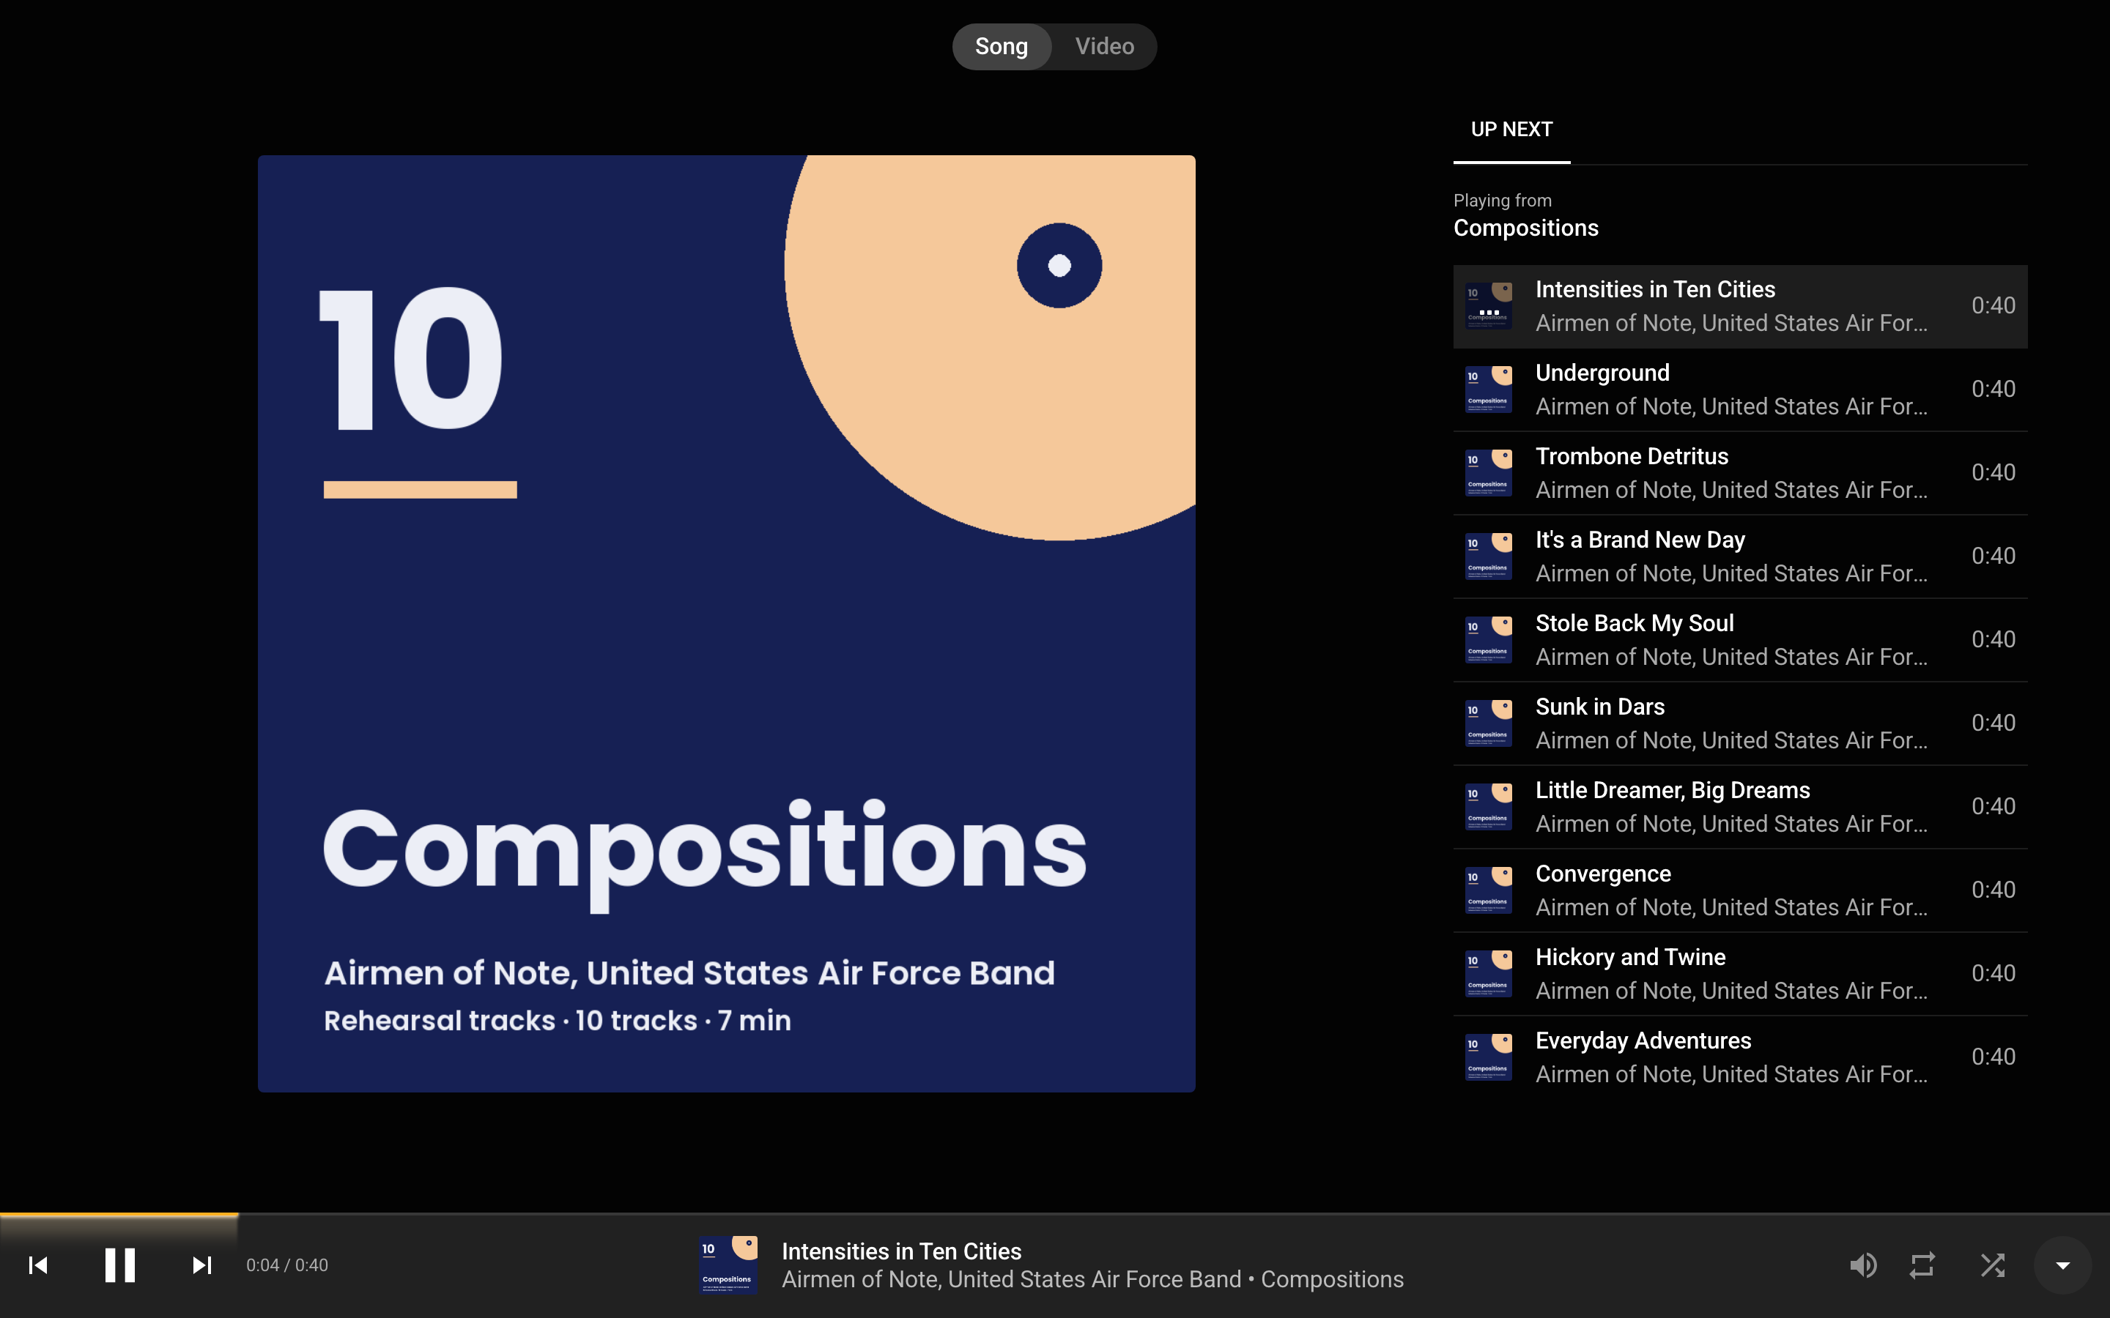2110x1318 pixels.
Task: Toggle shuffle playback
Action: point(1992,1265)
